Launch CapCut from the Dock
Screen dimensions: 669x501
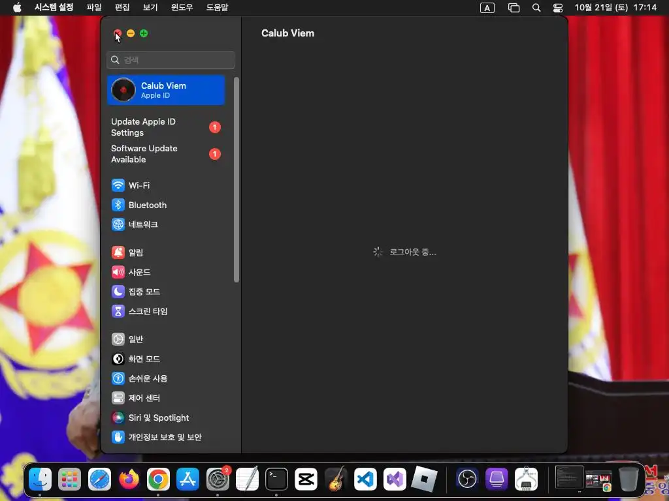306,479
